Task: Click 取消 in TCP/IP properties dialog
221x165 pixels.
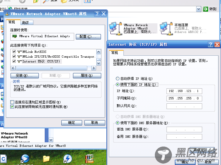Action: (208, 162)
